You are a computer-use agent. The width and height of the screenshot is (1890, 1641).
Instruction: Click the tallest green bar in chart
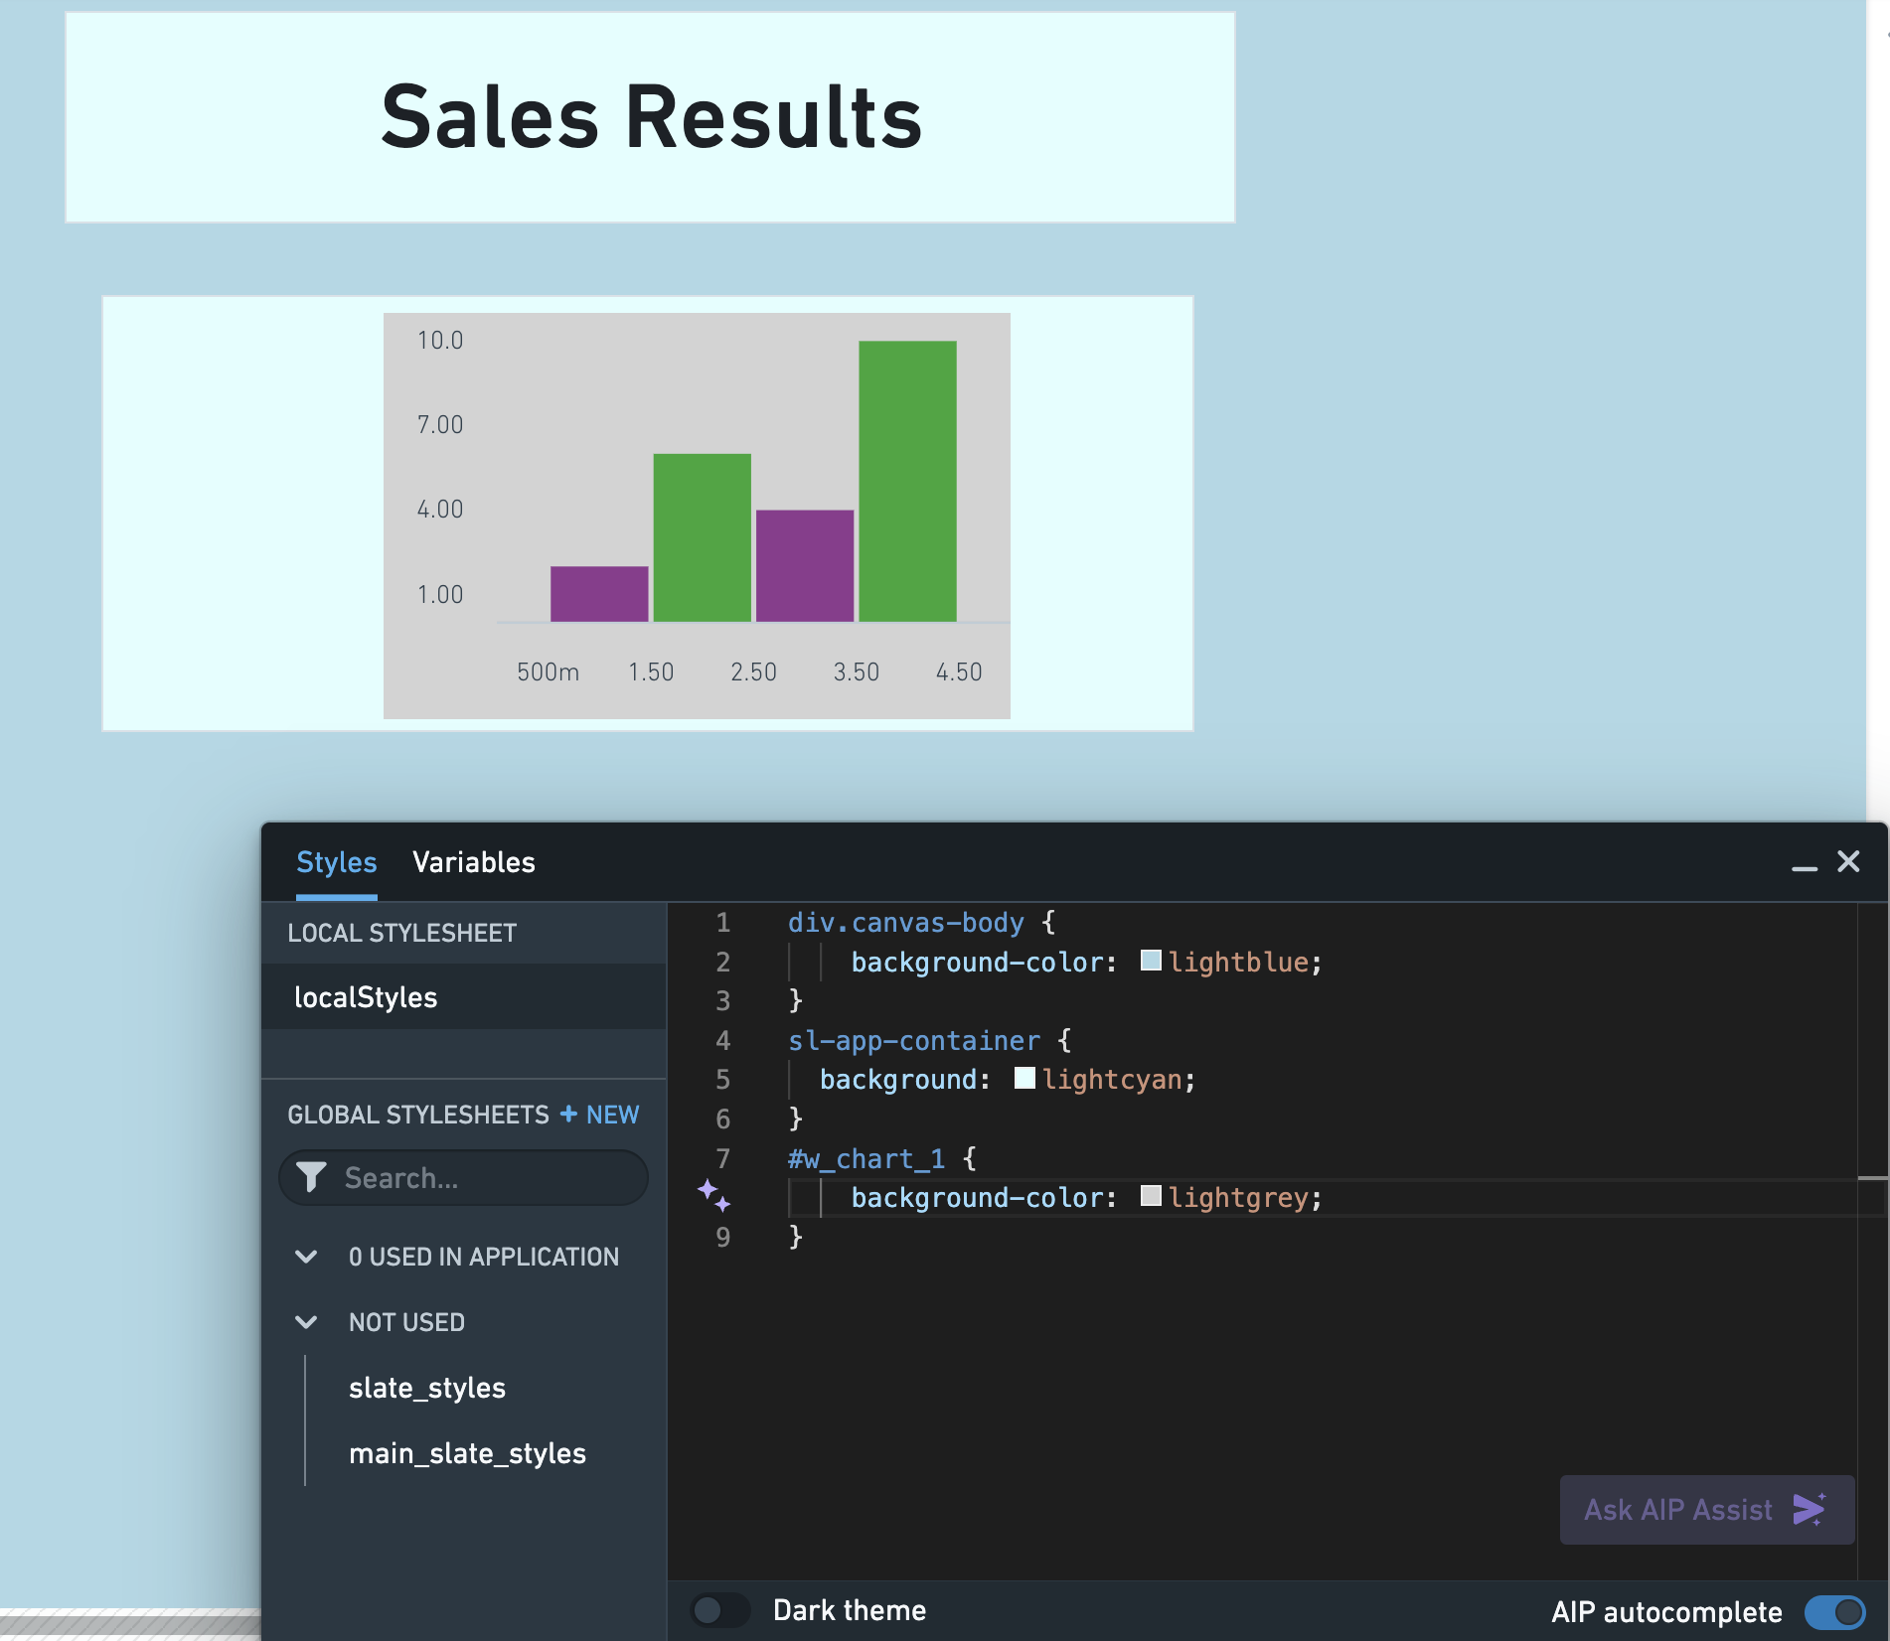(x=907, y=481)
